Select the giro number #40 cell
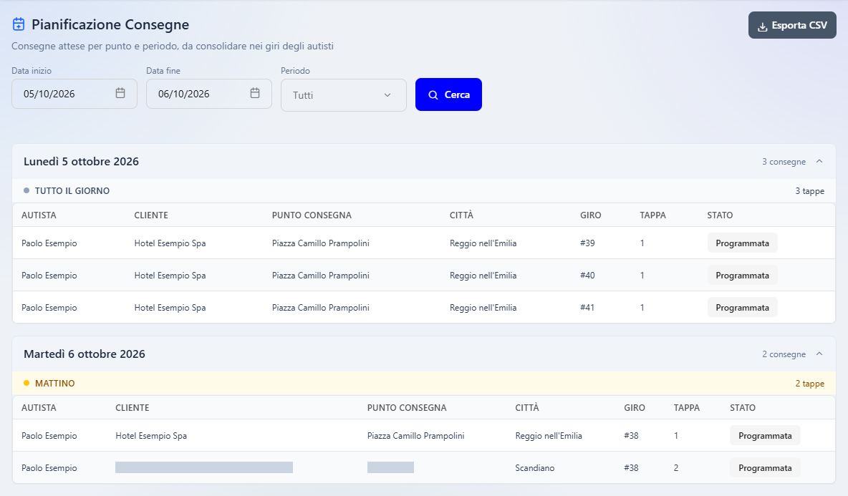This screenshot has height=496, width=848. [587, 275]
